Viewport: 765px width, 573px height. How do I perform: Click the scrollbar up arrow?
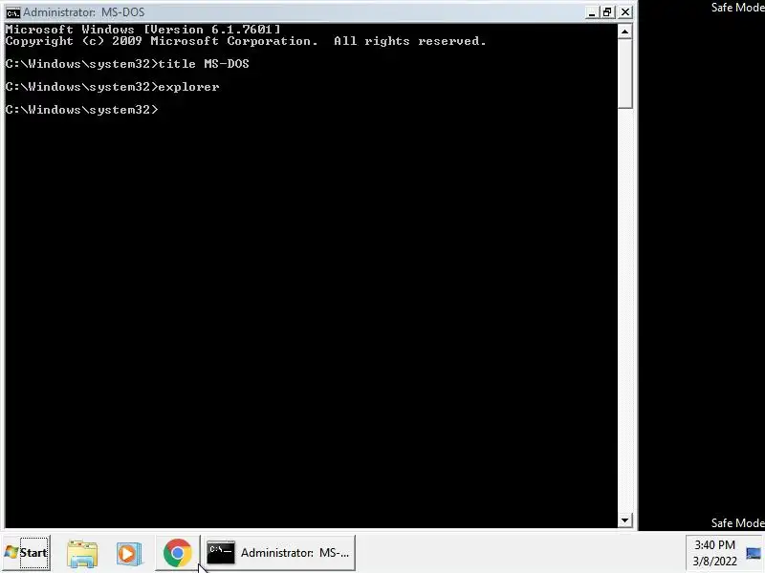[625, 32]
